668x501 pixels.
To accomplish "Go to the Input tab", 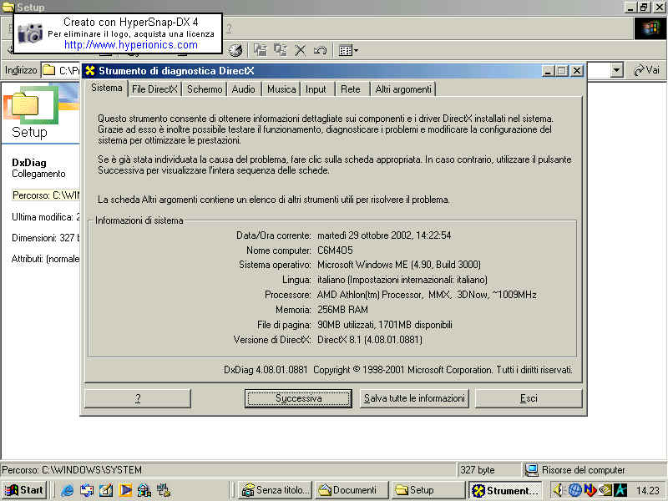I will [316, 89].
